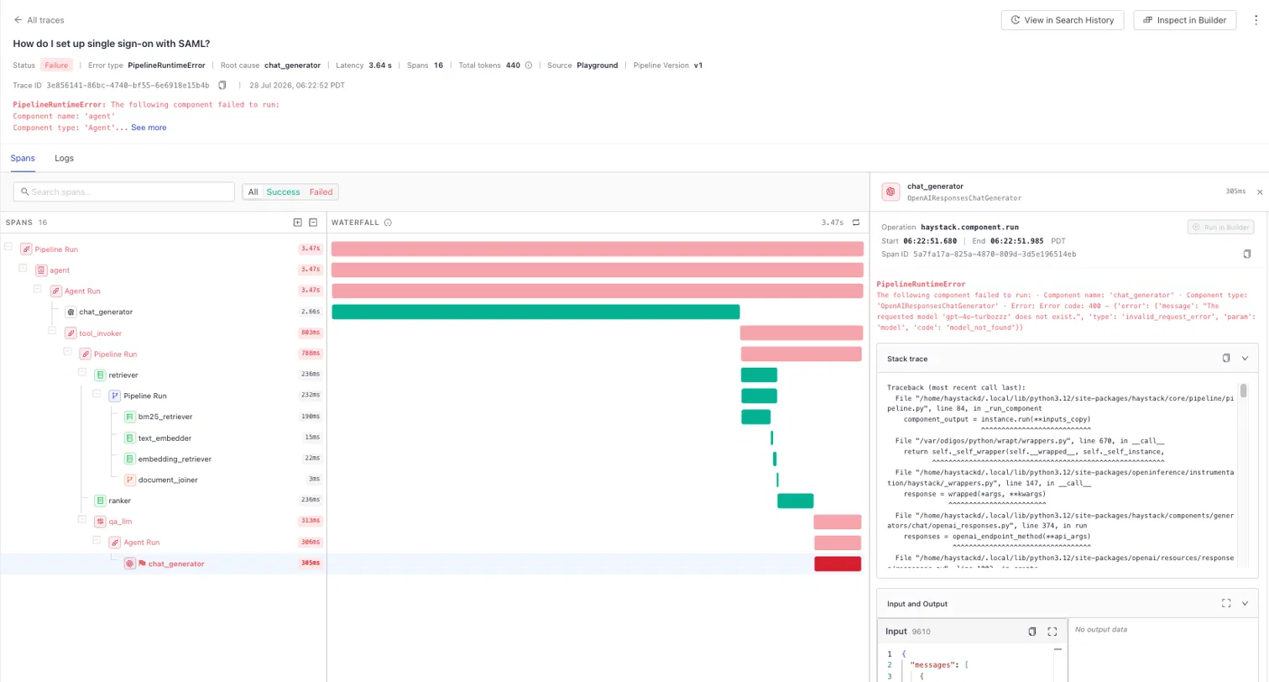This screenshot has width=1269, height=682.
Task: Click the OpenAI icon in details panel header
Action: pyautogui.click(x=890, y=191)
